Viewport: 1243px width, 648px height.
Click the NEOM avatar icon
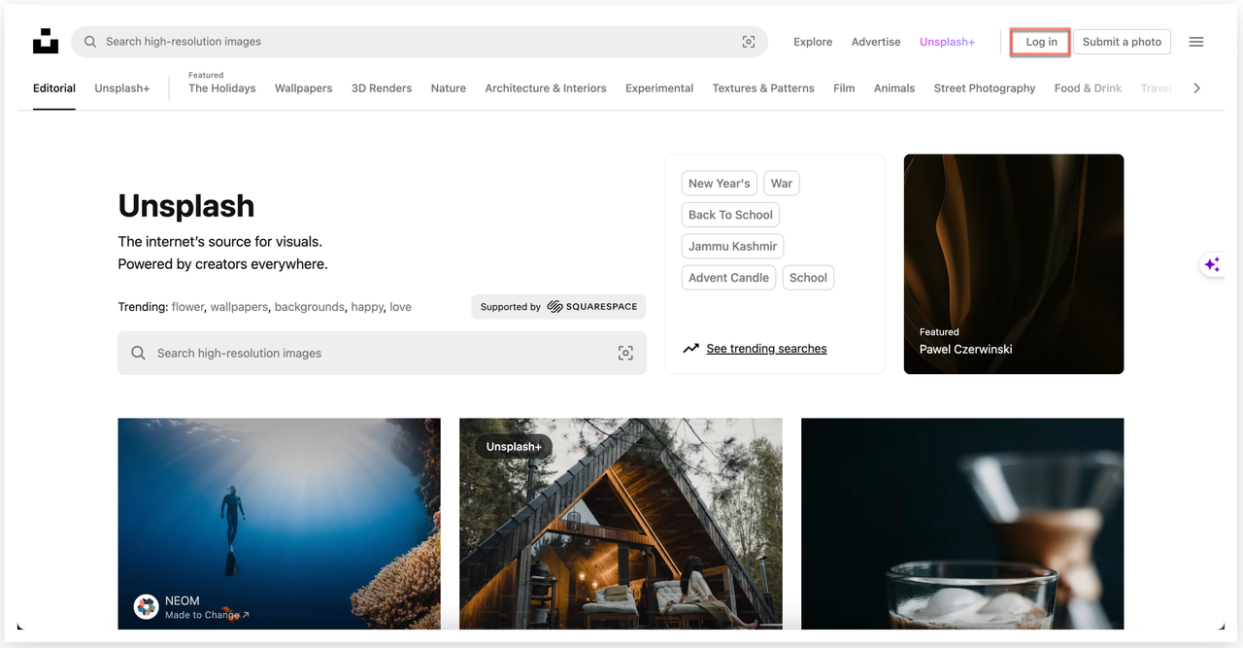click(x=146, y=607)
